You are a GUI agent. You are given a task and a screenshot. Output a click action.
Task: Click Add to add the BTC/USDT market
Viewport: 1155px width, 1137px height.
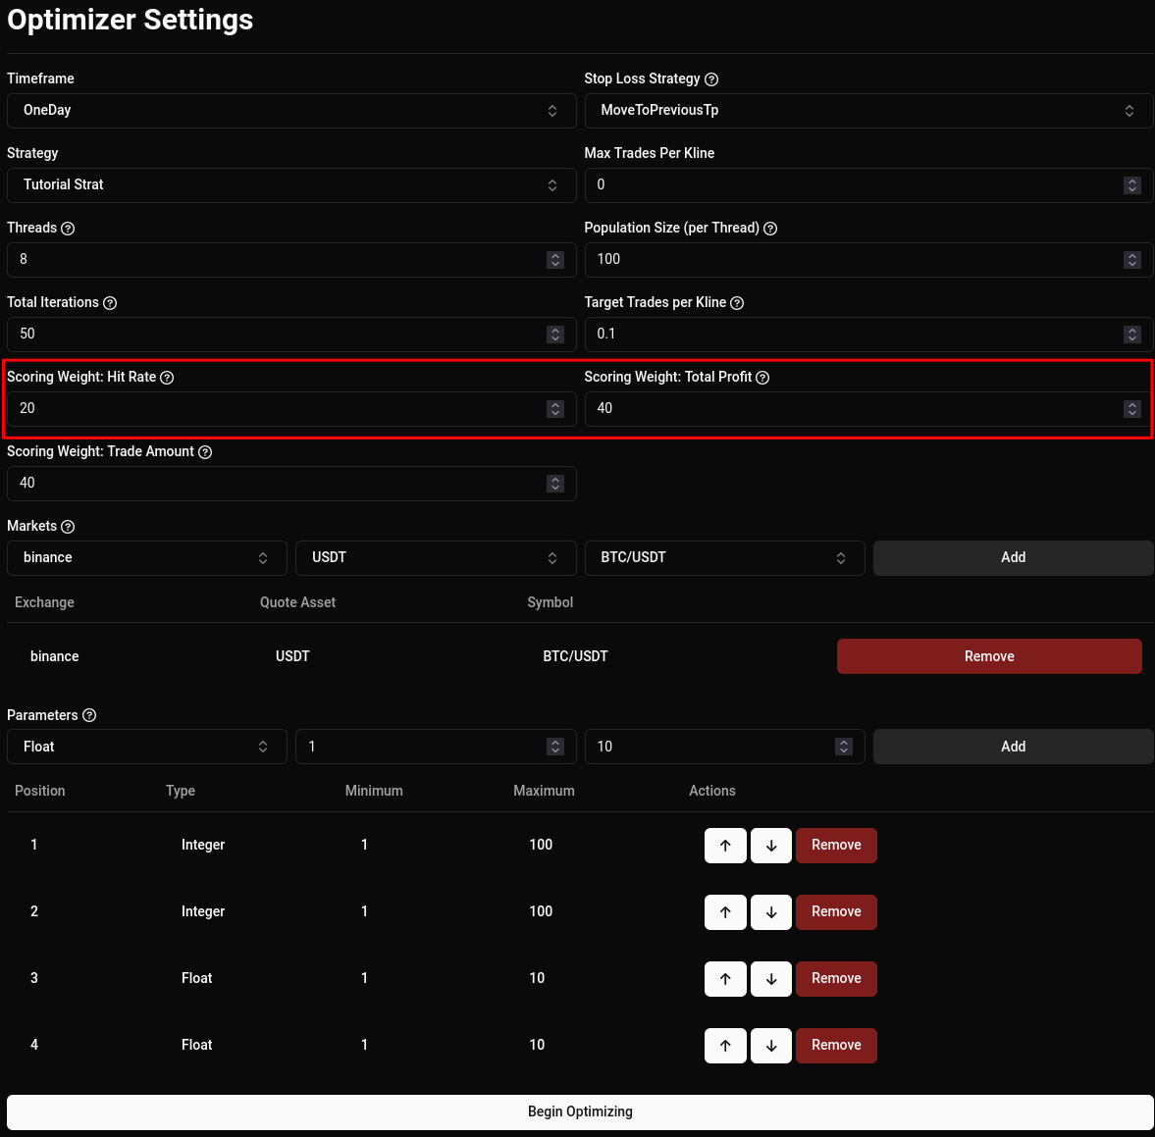point(1013,557)
